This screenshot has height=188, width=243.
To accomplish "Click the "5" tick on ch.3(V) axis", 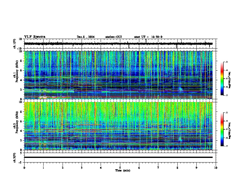I will tap(21, 153).
